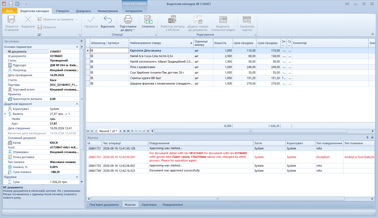Click the Зберегти й закрити icon
Viewport: 378px width, 218px height.
point(12,20)
